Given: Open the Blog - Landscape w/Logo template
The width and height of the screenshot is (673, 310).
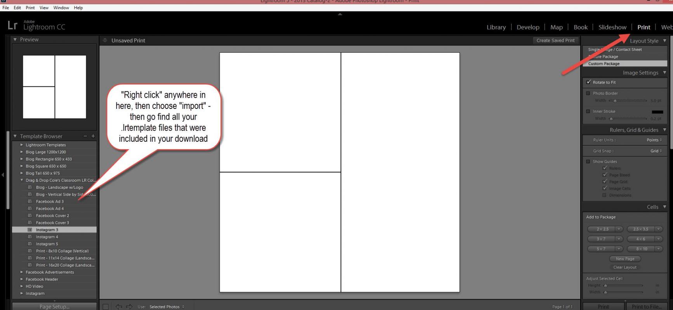Looking at the screenshot, I should click(59, 187).
